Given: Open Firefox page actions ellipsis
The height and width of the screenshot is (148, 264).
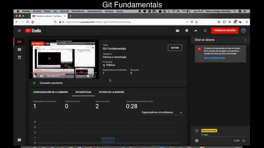Looking at the screenshot, I should coord(187,22).
